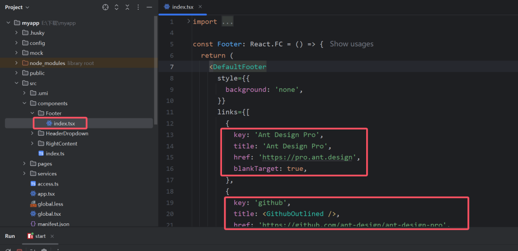
Task: Expand the node_modules folder
Action: click(16, 63)
